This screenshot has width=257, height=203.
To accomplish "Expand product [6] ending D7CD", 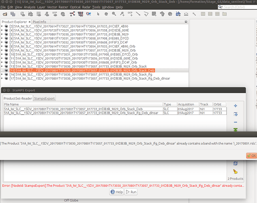I will [x=2, y=38].
